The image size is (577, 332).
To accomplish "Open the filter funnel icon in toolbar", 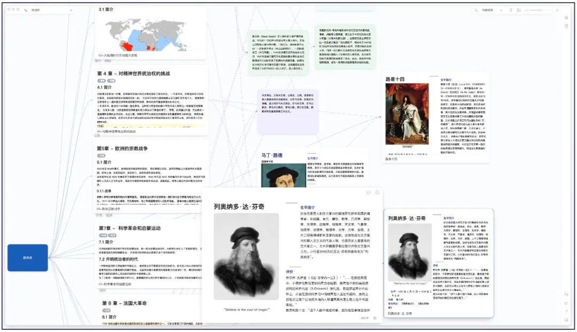I will (511, 10).
